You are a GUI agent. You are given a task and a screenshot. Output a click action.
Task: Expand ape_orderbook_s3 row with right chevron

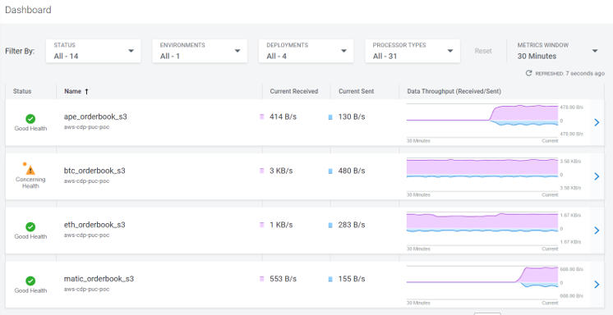597,122
